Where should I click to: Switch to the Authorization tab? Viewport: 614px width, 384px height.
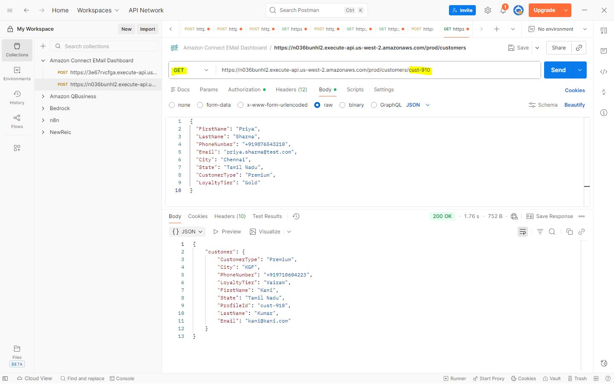(x=244, y=90)
